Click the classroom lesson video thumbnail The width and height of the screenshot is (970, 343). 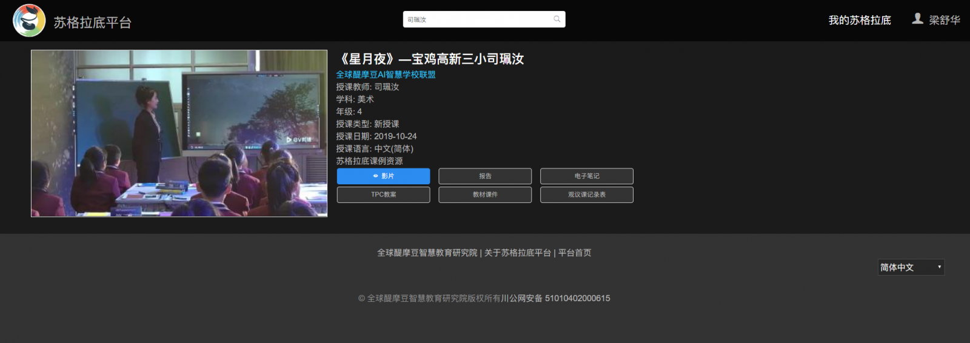[179, 133]
